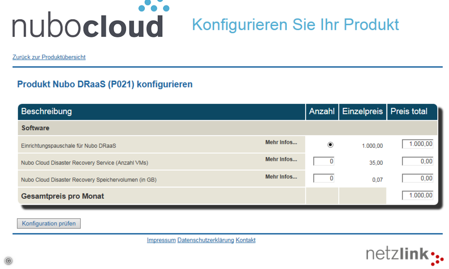
Task: Open Mehr Infos for Disaster Recovery Service
Action: pos(281,159)
